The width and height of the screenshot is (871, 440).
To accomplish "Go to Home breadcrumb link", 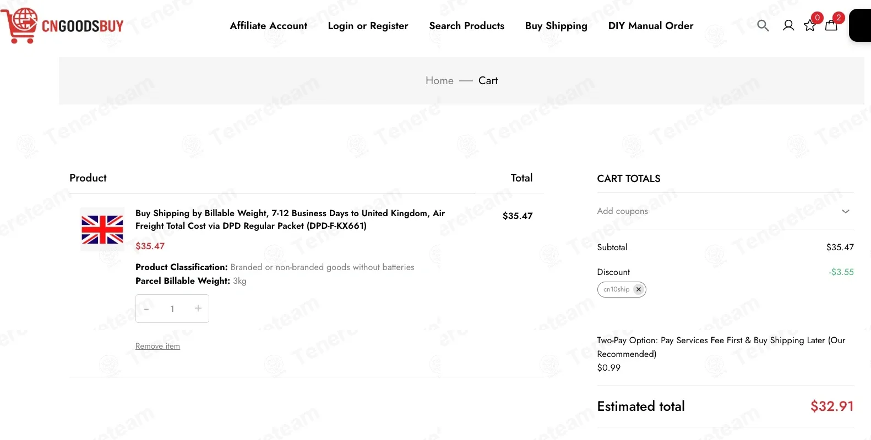I will point(439,81).
